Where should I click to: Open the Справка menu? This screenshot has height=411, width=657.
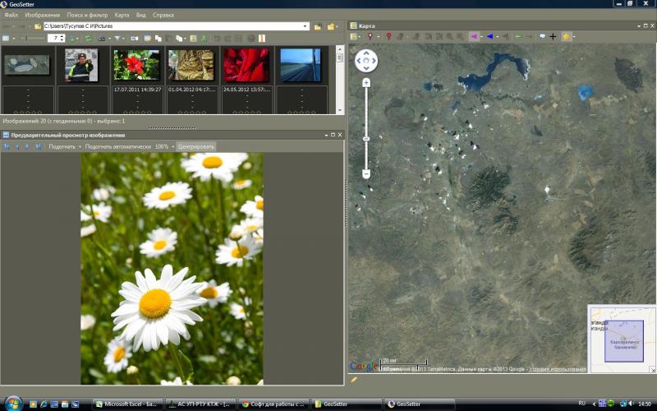163,15
